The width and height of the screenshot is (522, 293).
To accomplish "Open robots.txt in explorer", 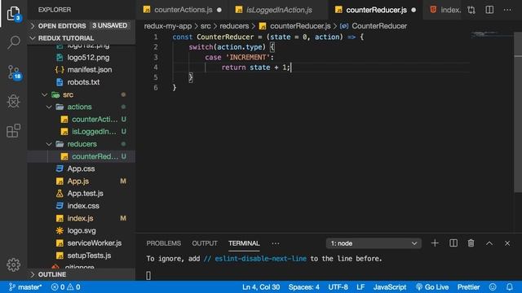I will pos(82,82).
